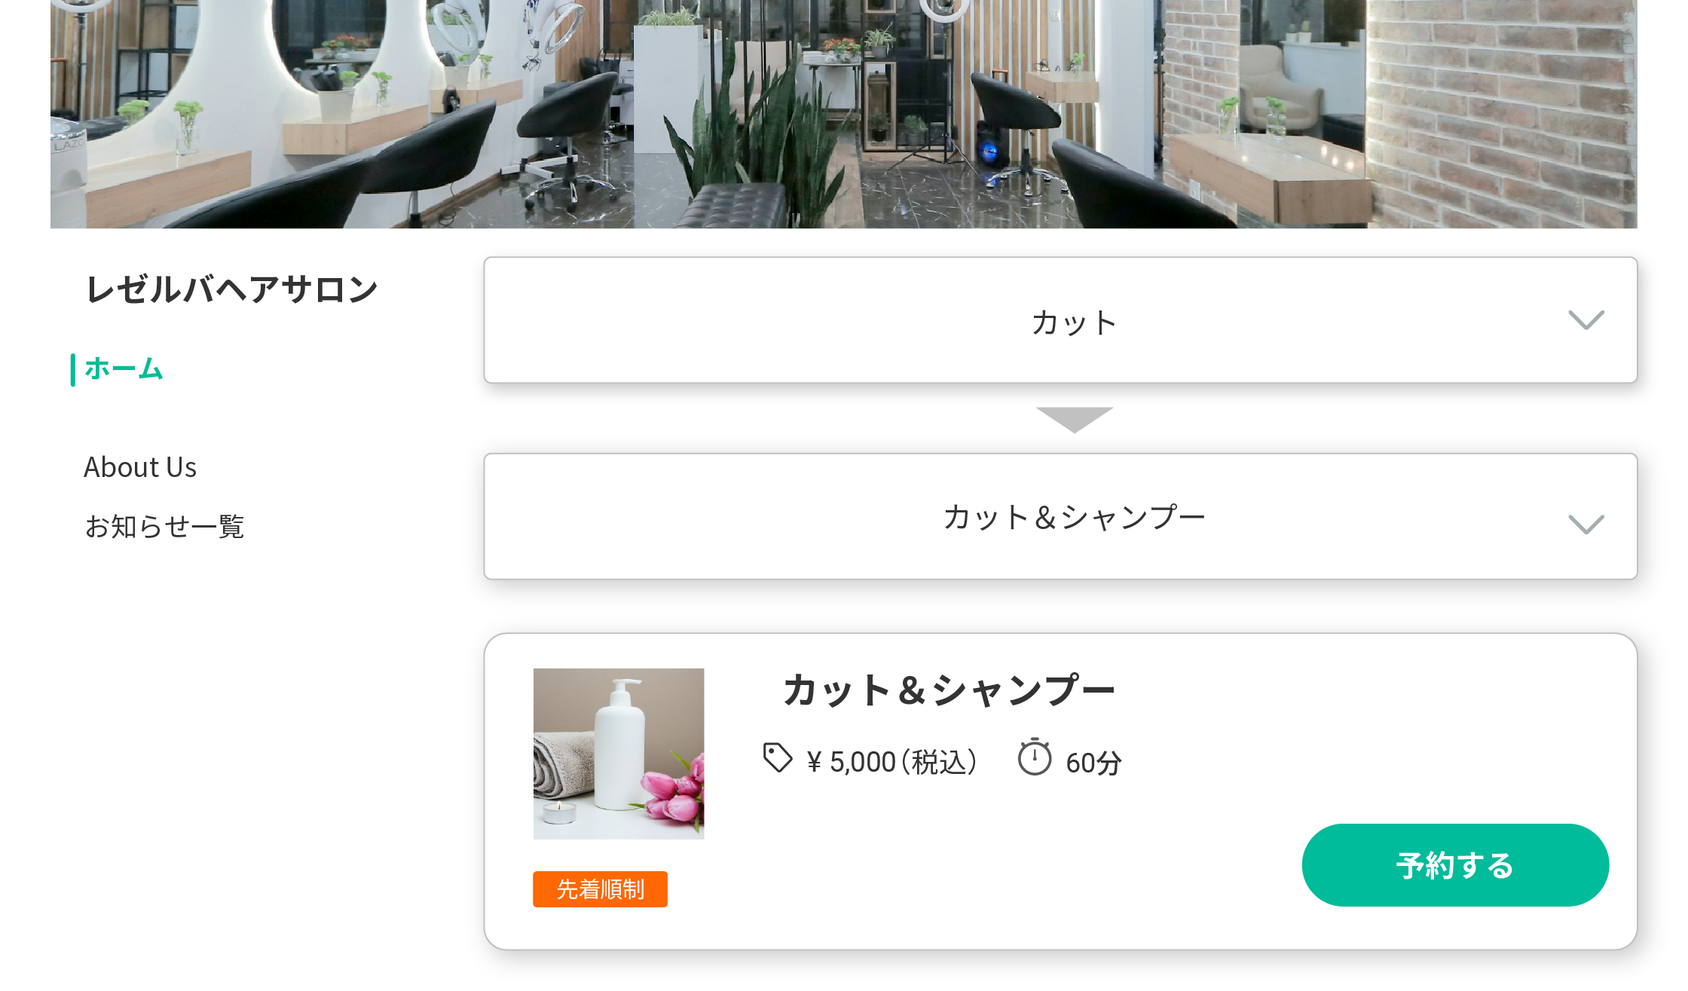Click the orange 先着順制 badge

coord(600,889)
